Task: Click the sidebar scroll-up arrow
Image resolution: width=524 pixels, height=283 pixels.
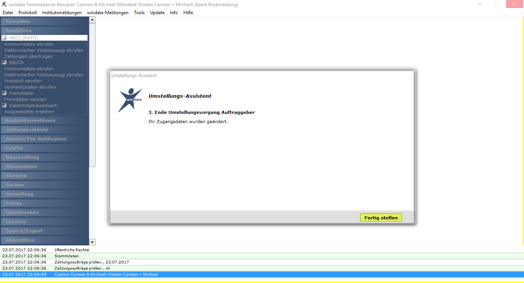Action: (92, 20)
